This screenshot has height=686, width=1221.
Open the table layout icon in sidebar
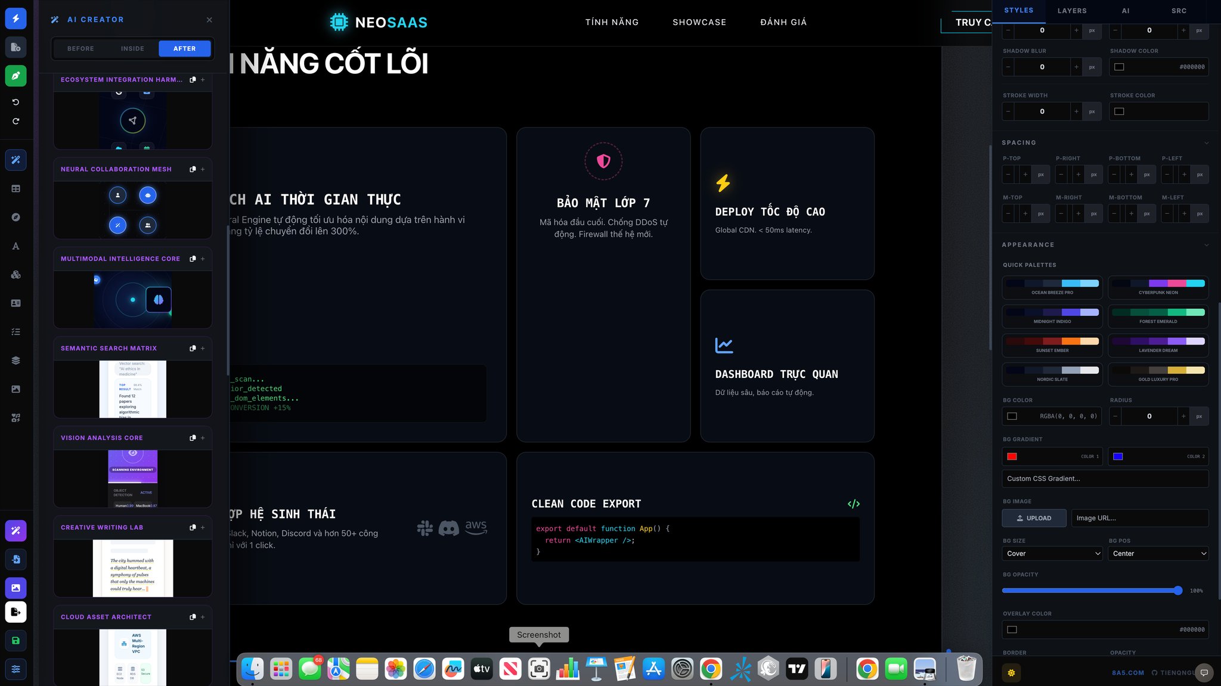pos(16,188)
